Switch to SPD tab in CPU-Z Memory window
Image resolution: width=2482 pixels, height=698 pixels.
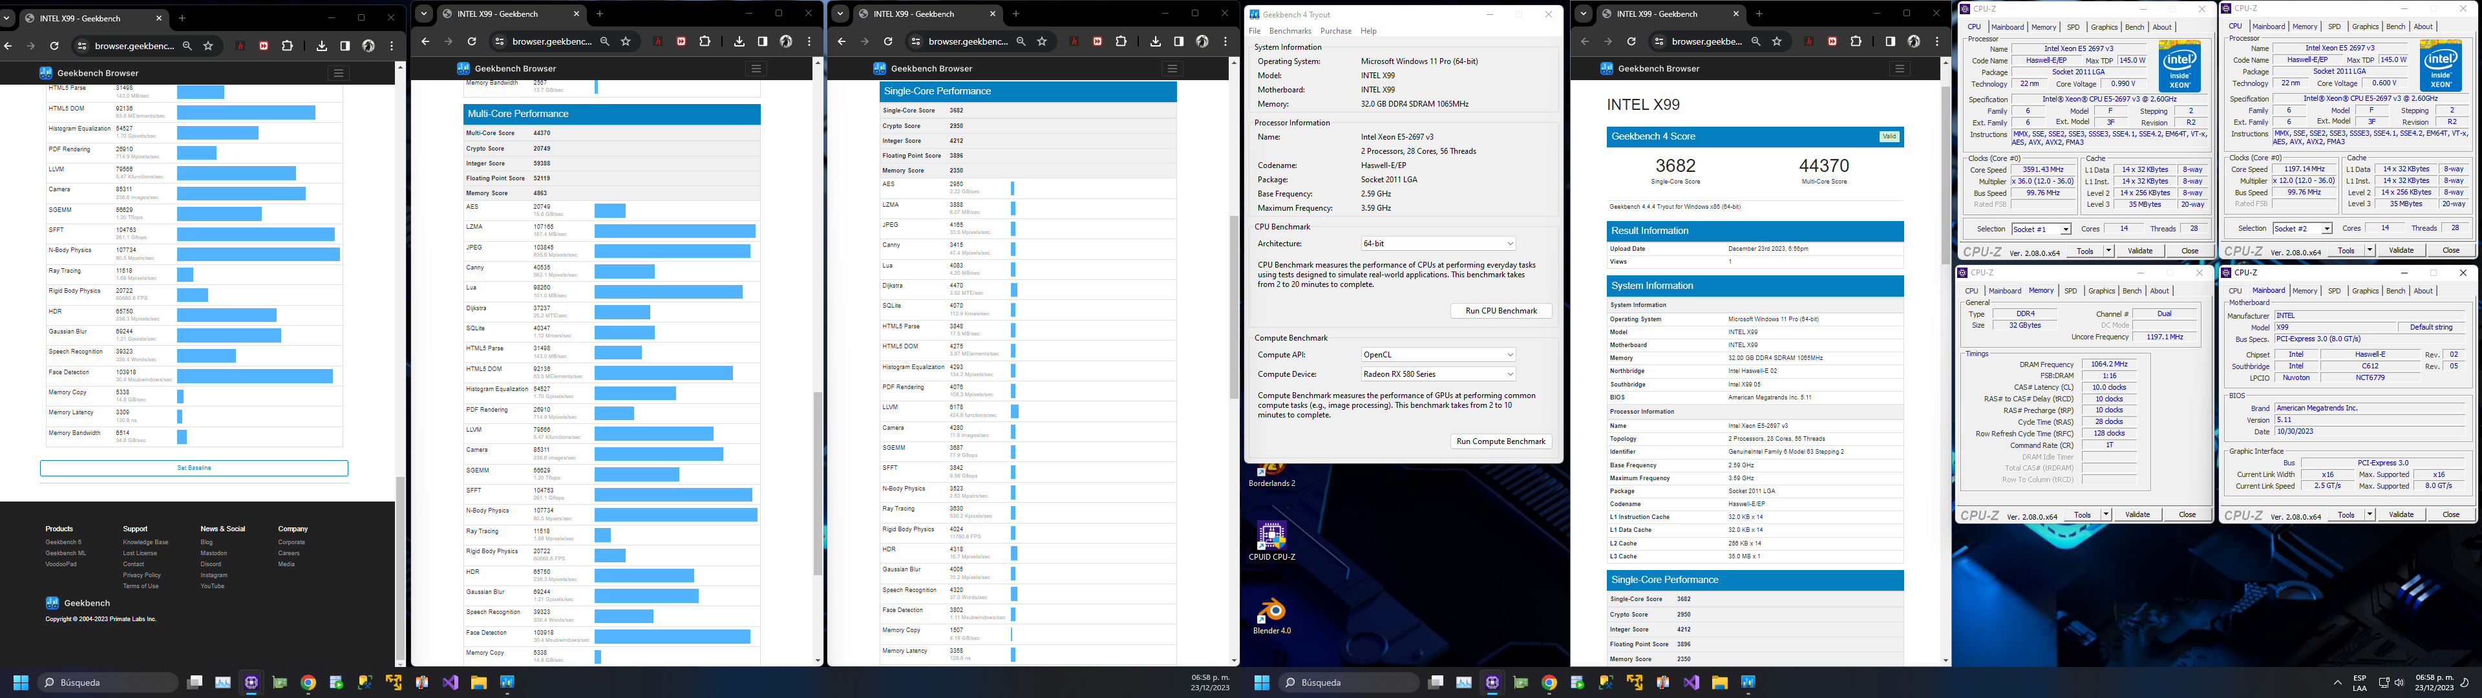[2070, 290]
